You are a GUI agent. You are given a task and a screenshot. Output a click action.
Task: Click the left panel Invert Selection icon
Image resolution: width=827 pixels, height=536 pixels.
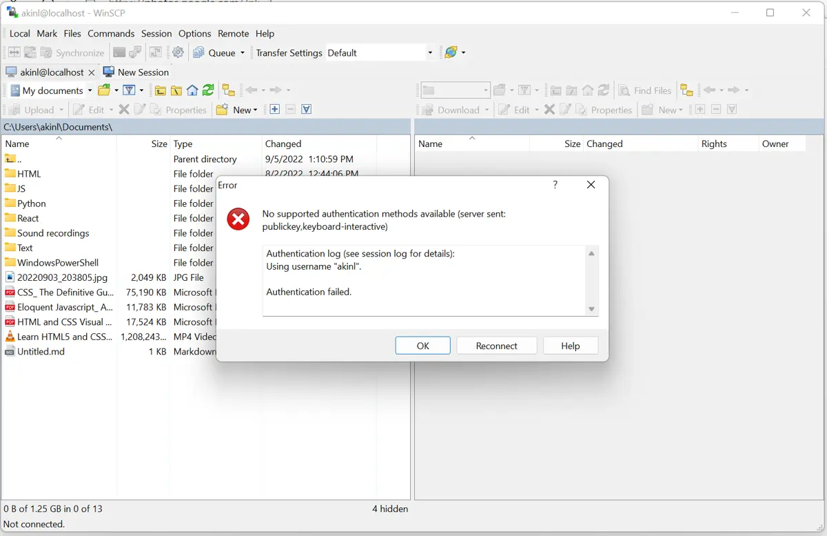(307, 110)
